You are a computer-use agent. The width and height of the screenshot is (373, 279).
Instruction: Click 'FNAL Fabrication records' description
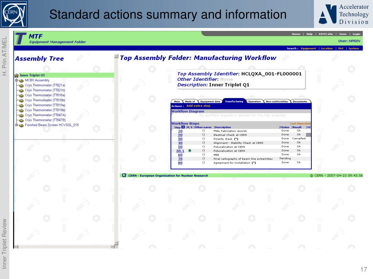point(230,131)
